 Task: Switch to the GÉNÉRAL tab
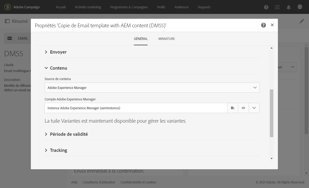[141, 39]
